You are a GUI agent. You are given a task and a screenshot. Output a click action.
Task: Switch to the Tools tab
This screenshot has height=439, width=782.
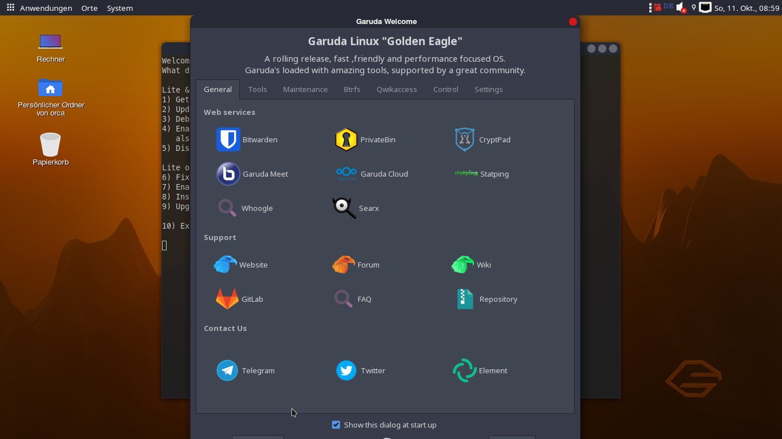pyautogui.click(x=258, y=89)
